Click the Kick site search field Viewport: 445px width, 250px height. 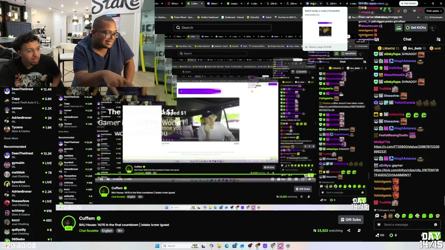tap(222, 27)
